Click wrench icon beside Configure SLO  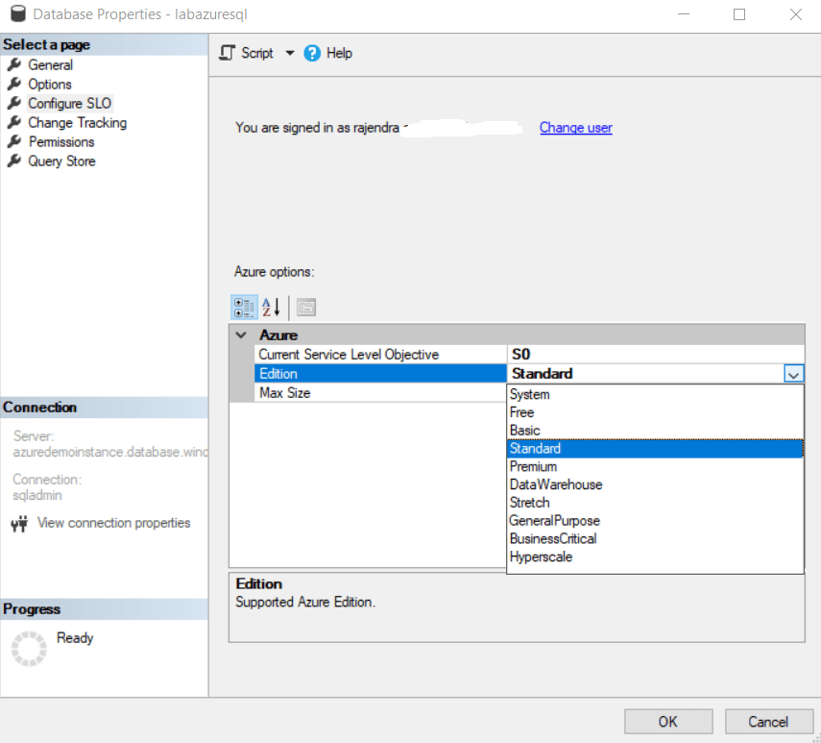coord(14,103)
